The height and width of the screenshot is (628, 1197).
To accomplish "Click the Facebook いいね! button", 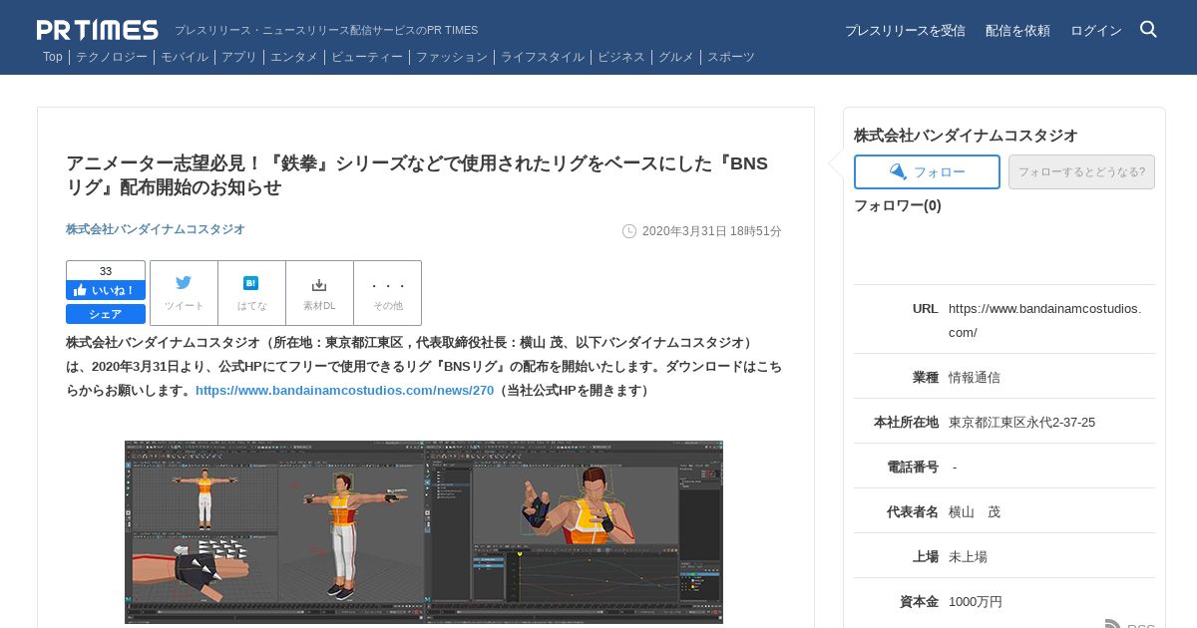I will tap(106, 290).
